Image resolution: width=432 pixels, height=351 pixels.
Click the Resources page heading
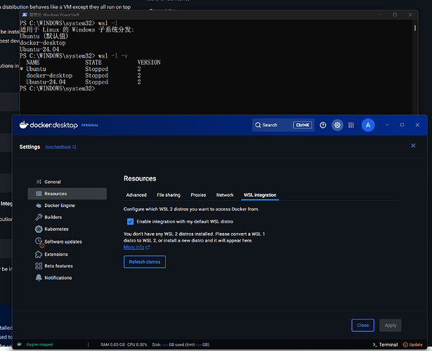[140, 178]
